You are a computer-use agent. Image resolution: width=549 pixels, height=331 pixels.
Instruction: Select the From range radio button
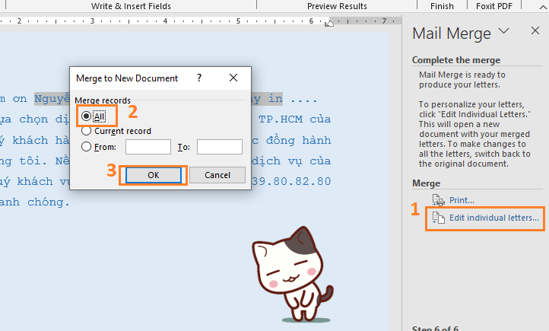pyautogui.click(x=87, y=147)
